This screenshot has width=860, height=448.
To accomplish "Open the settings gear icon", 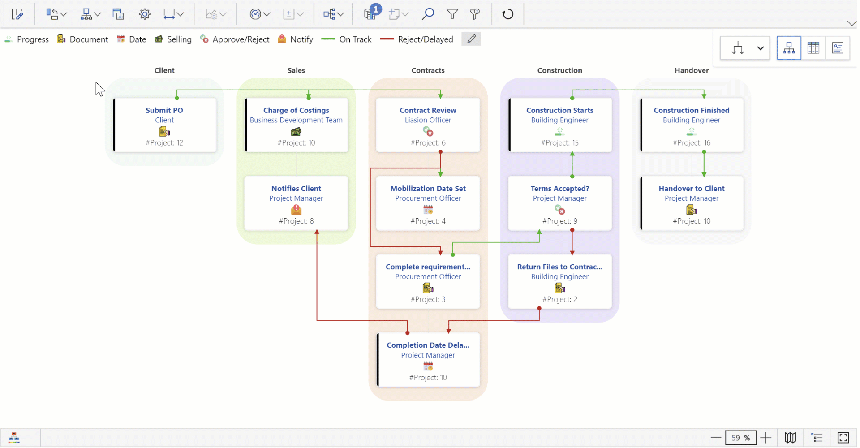I will click(144, 14).
